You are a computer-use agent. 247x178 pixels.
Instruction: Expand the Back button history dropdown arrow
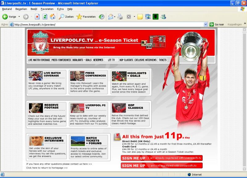point(19,17)
